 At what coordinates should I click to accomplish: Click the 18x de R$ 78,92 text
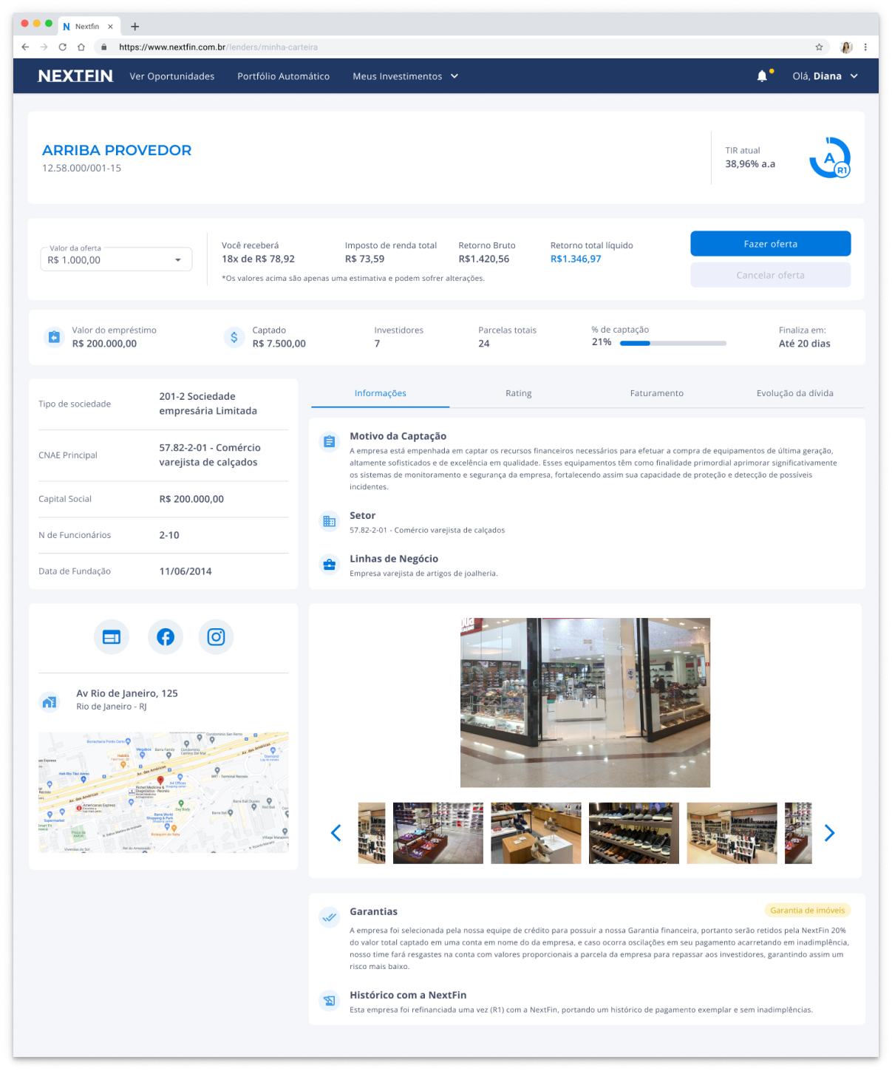258,259
